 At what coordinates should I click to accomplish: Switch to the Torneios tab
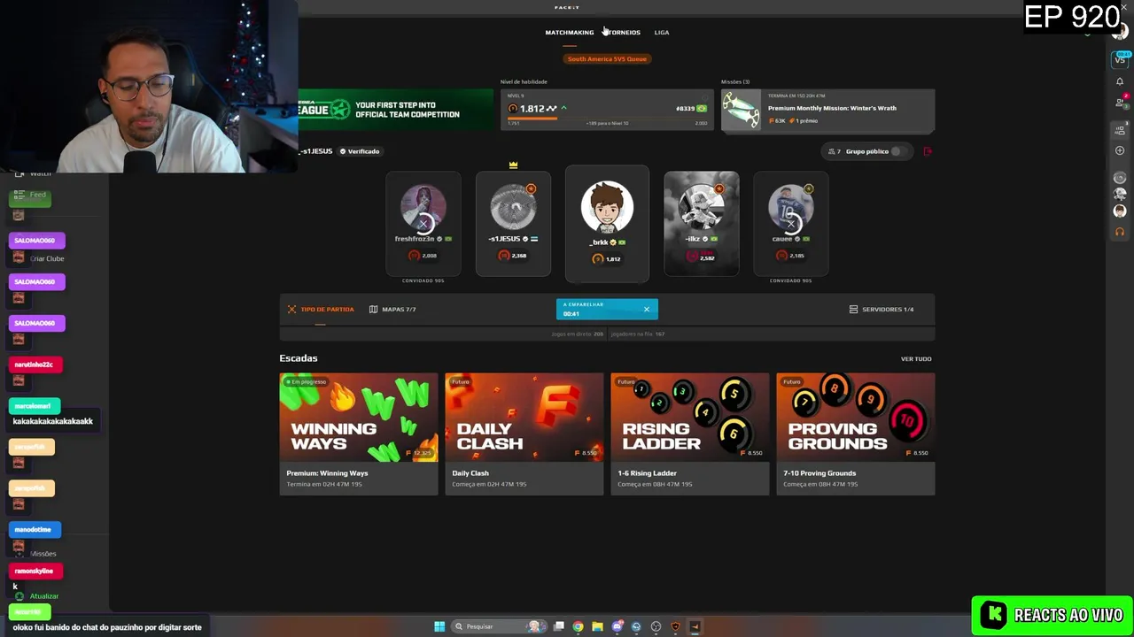coord(623,33)
